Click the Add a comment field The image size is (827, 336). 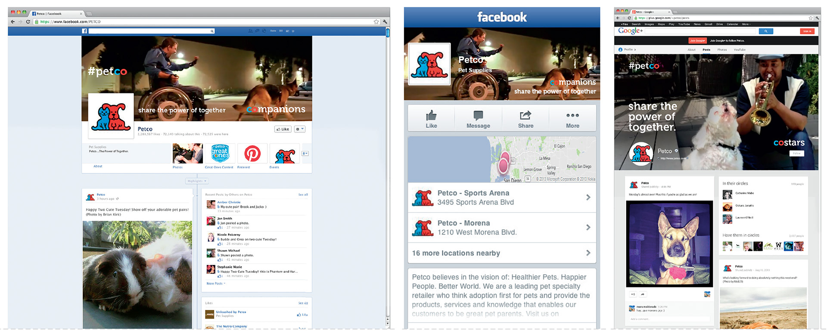669,319
